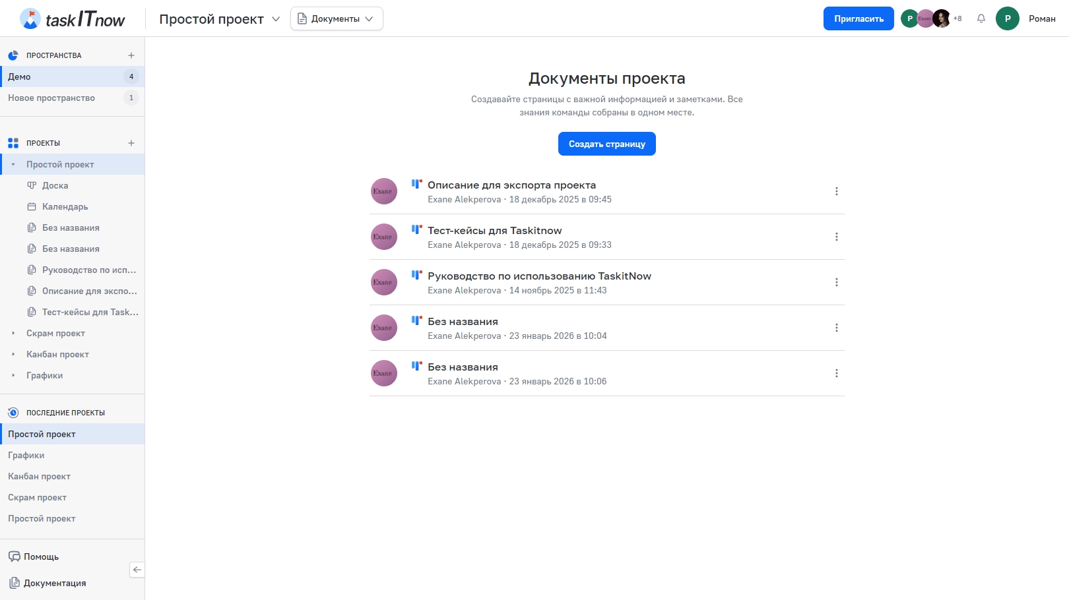
Task: Click the taskITnow logo
Action: 73,19
